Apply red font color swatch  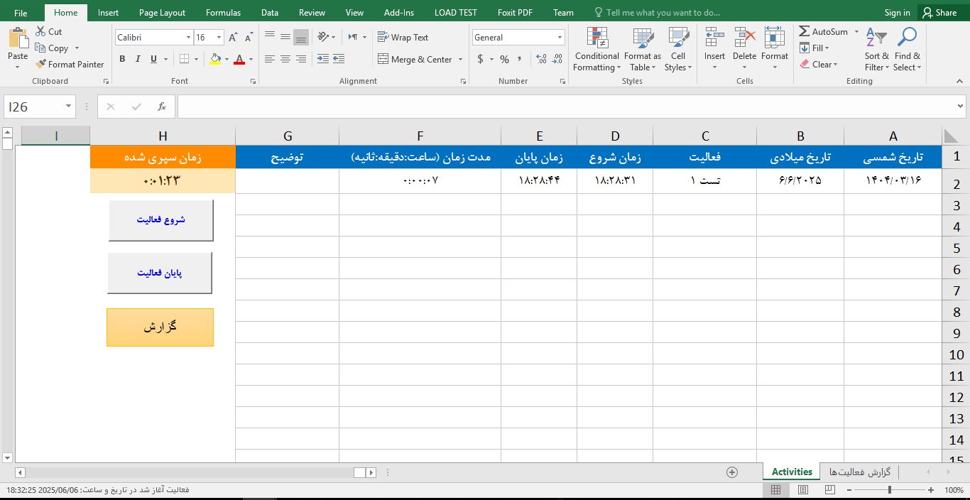pyautogui.click(x=239, y=60)
